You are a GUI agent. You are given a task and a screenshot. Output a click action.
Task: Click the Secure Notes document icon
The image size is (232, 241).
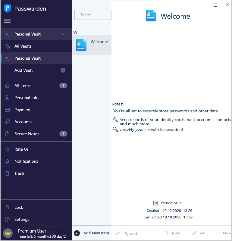point(7,134)
